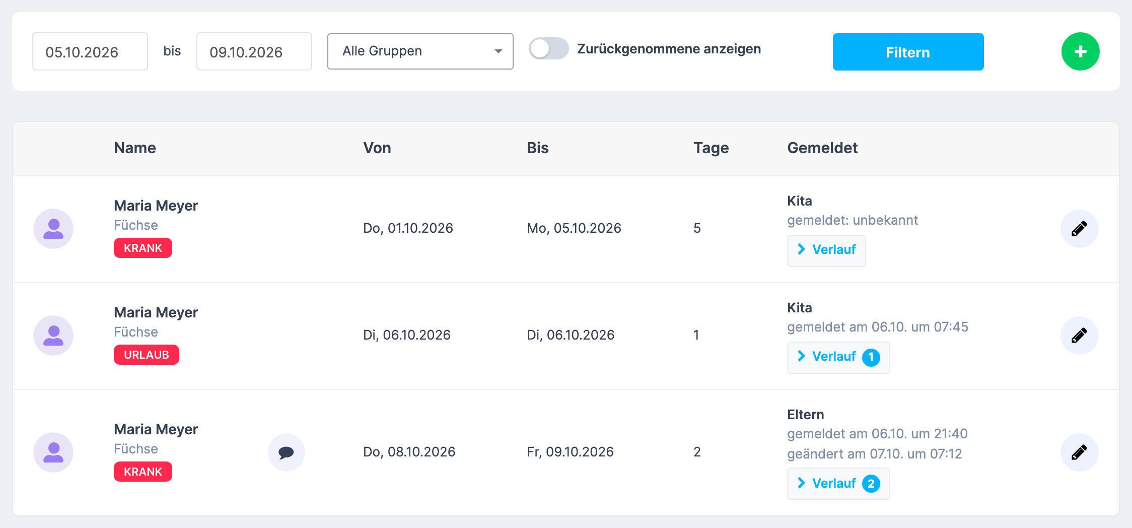Click the Filtern button
Viewport: 1132px width, 528px height.
[x=908, y=52]
